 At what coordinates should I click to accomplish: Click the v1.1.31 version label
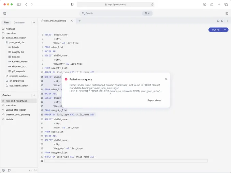tap(33, 170)
